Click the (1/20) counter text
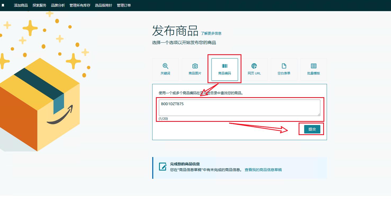Viewport: 391px width, 201px height. click(163, 119)
